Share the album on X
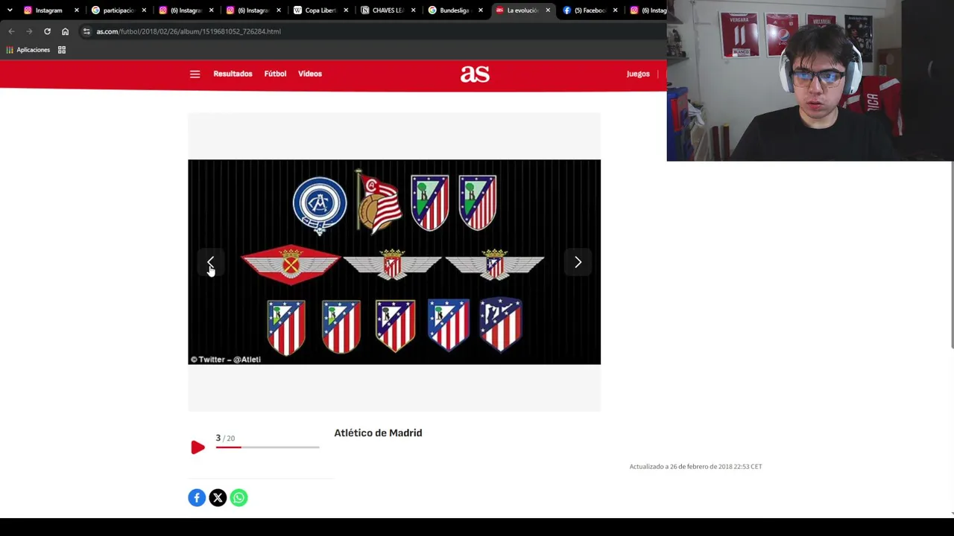This screenshot has height=536, width=954. coord(218,497)
